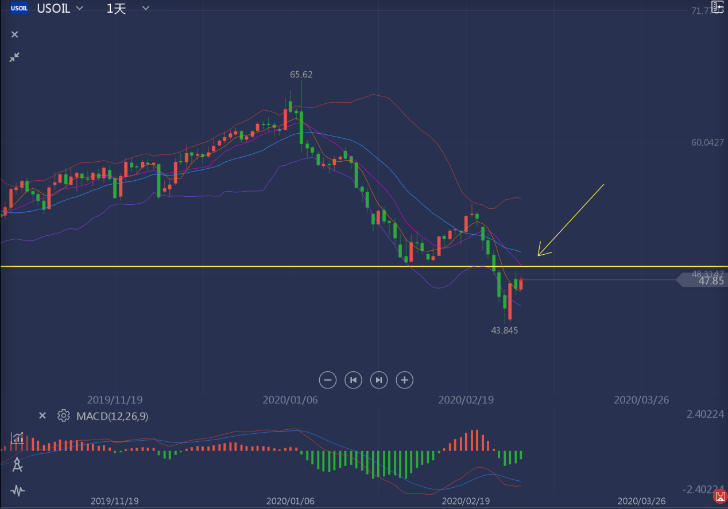
Task: Click the price scale panel icon at top right
Action: click(x=718, y=7)
